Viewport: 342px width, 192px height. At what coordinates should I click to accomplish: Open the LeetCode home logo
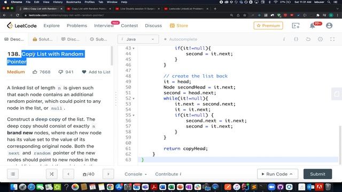21,26
